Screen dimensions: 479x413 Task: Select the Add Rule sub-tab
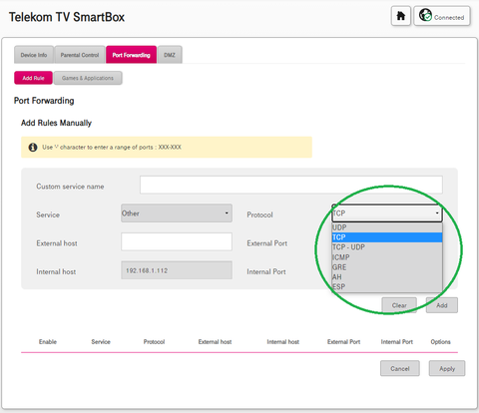[33, 78]
